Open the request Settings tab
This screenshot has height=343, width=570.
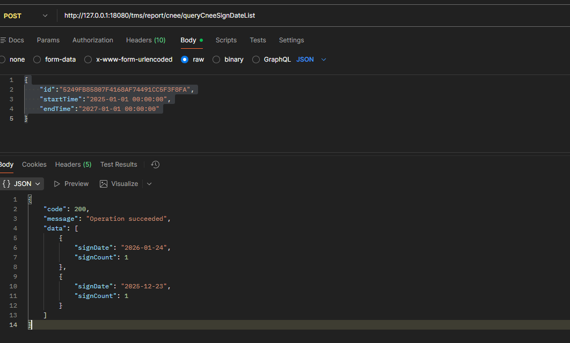pyautogui.click(x=291, y=40)
